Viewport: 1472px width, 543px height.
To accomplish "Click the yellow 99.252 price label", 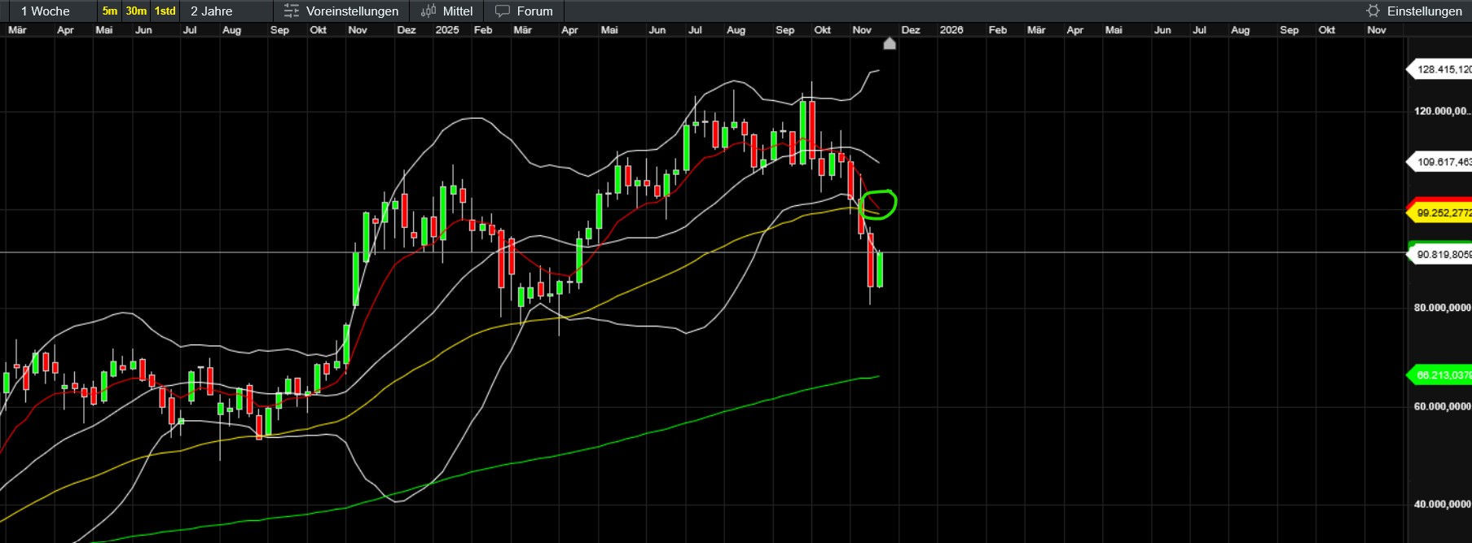I will tap(1439, 212).
